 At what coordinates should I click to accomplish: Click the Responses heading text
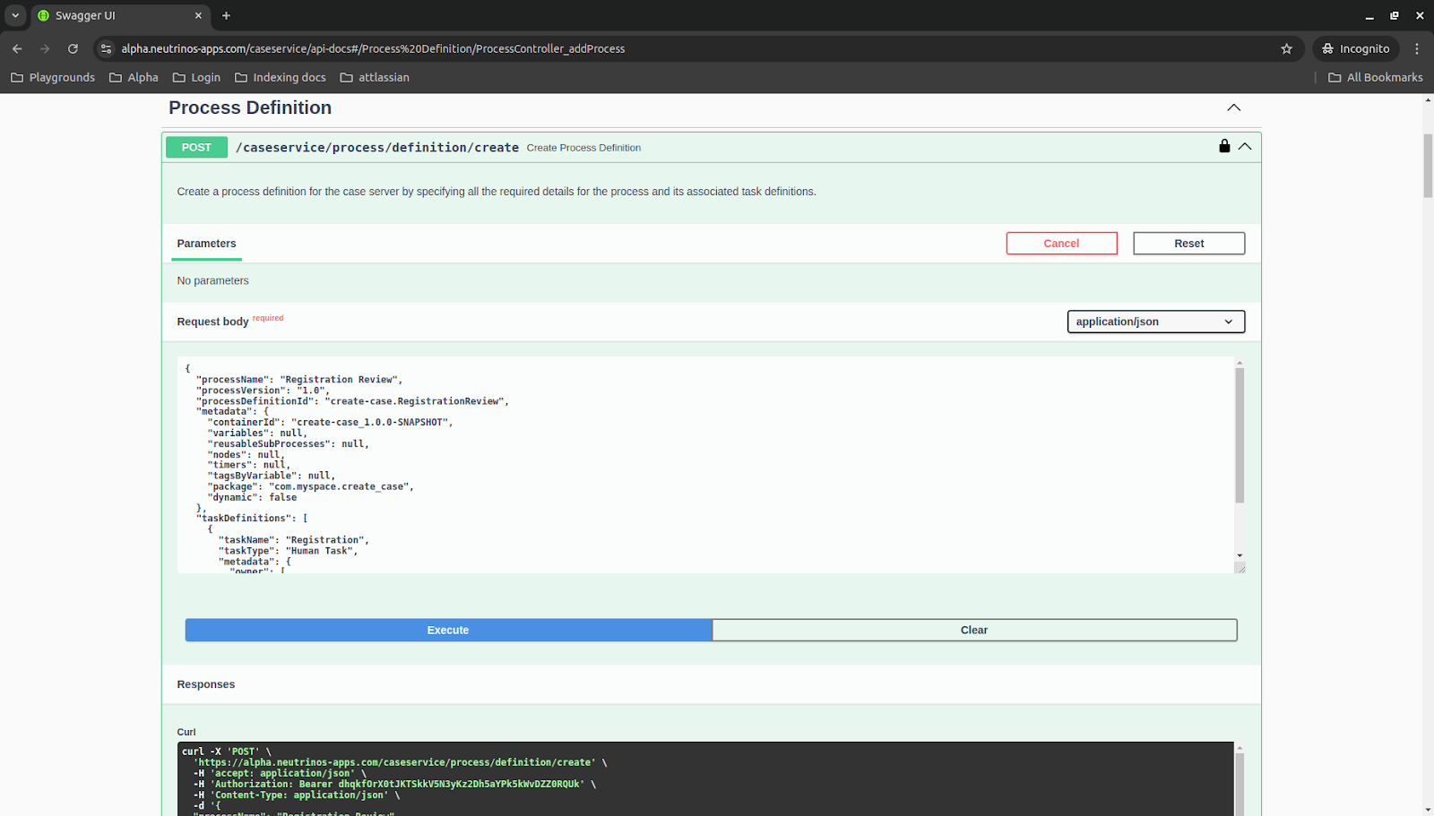point(206,684)
